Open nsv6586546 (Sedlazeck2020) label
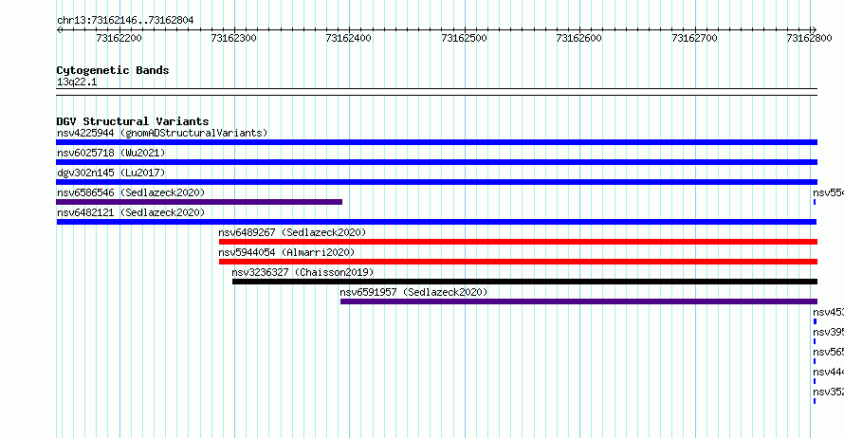Image resolution: width=844 pixels, height=438 pixels. click(131, 192)
